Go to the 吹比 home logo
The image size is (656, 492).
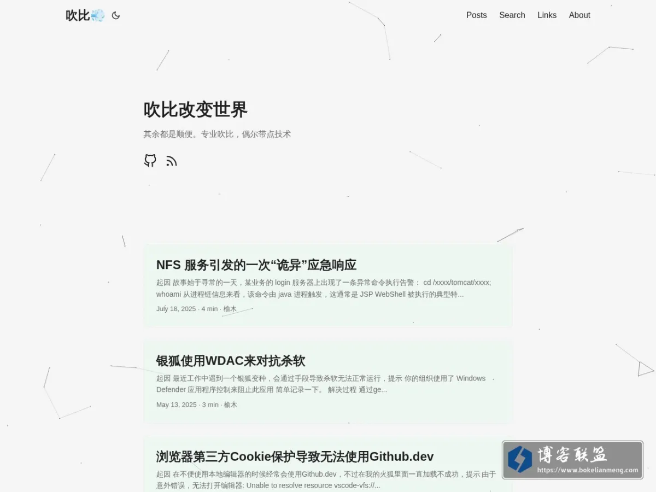point(85,15)
